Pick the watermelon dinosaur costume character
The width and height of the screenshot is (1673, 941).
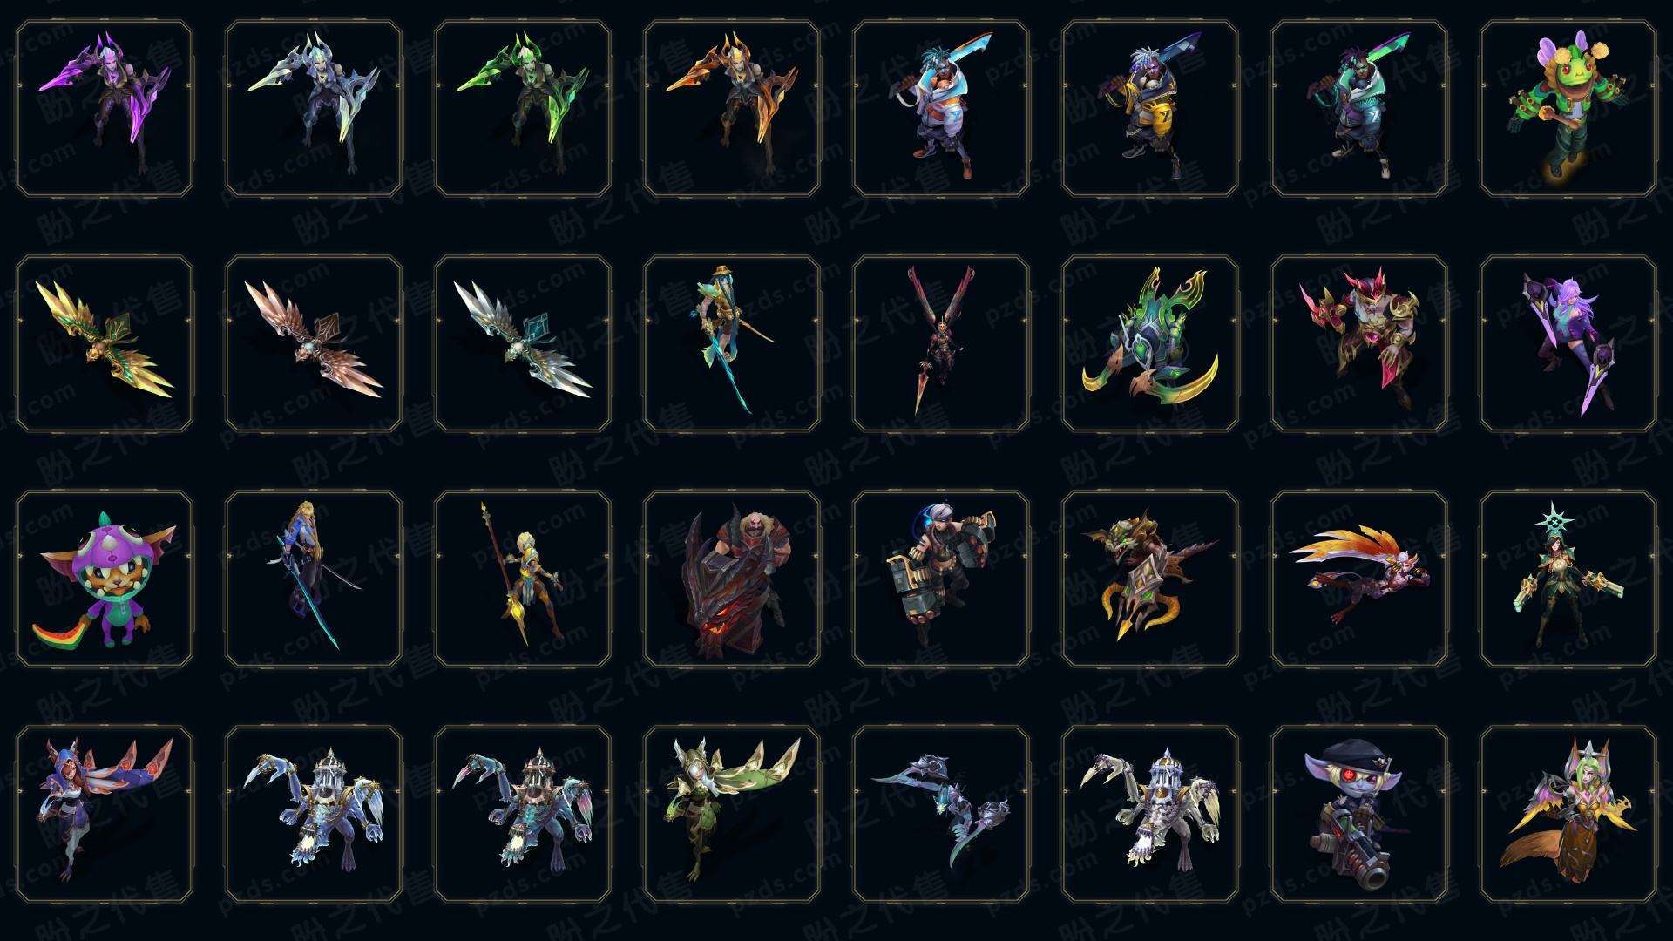tap(105, 579)
